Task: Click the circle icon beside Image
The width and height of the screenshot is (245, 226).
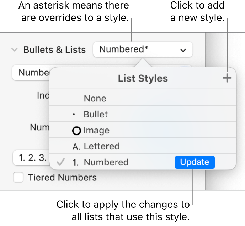Action: coord(76,131)
